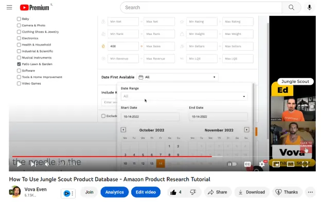Start voice search with microphone icon

click(309, 8)
